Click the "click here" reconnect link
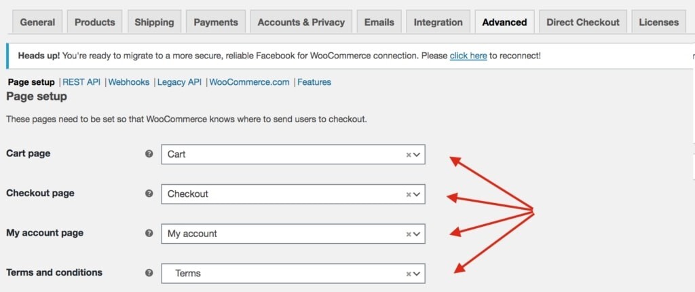The height and width of the screenshot is (292, 695). point(468,56)
